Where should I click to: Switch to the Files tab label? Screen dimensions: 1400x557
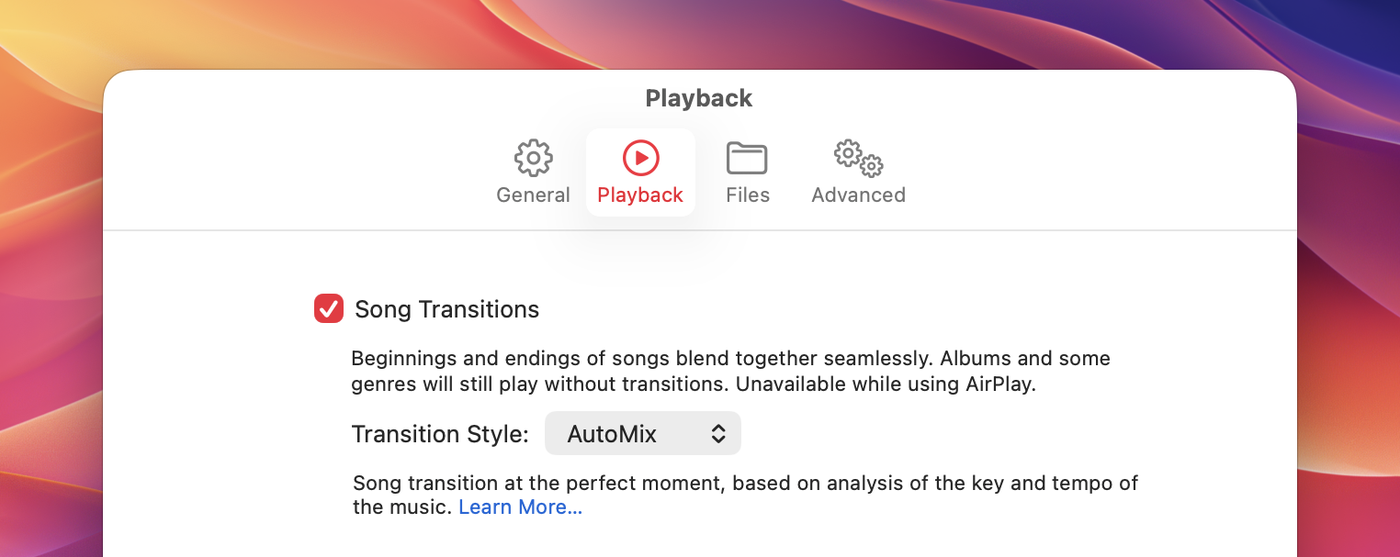[747, 195]
